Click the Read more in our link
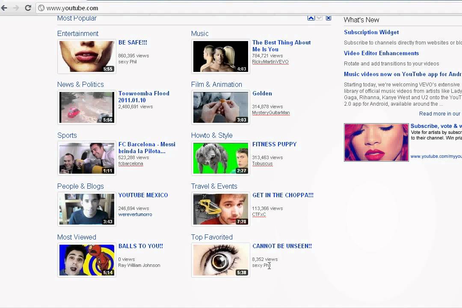Screen dimensions: 462x308 440,114
